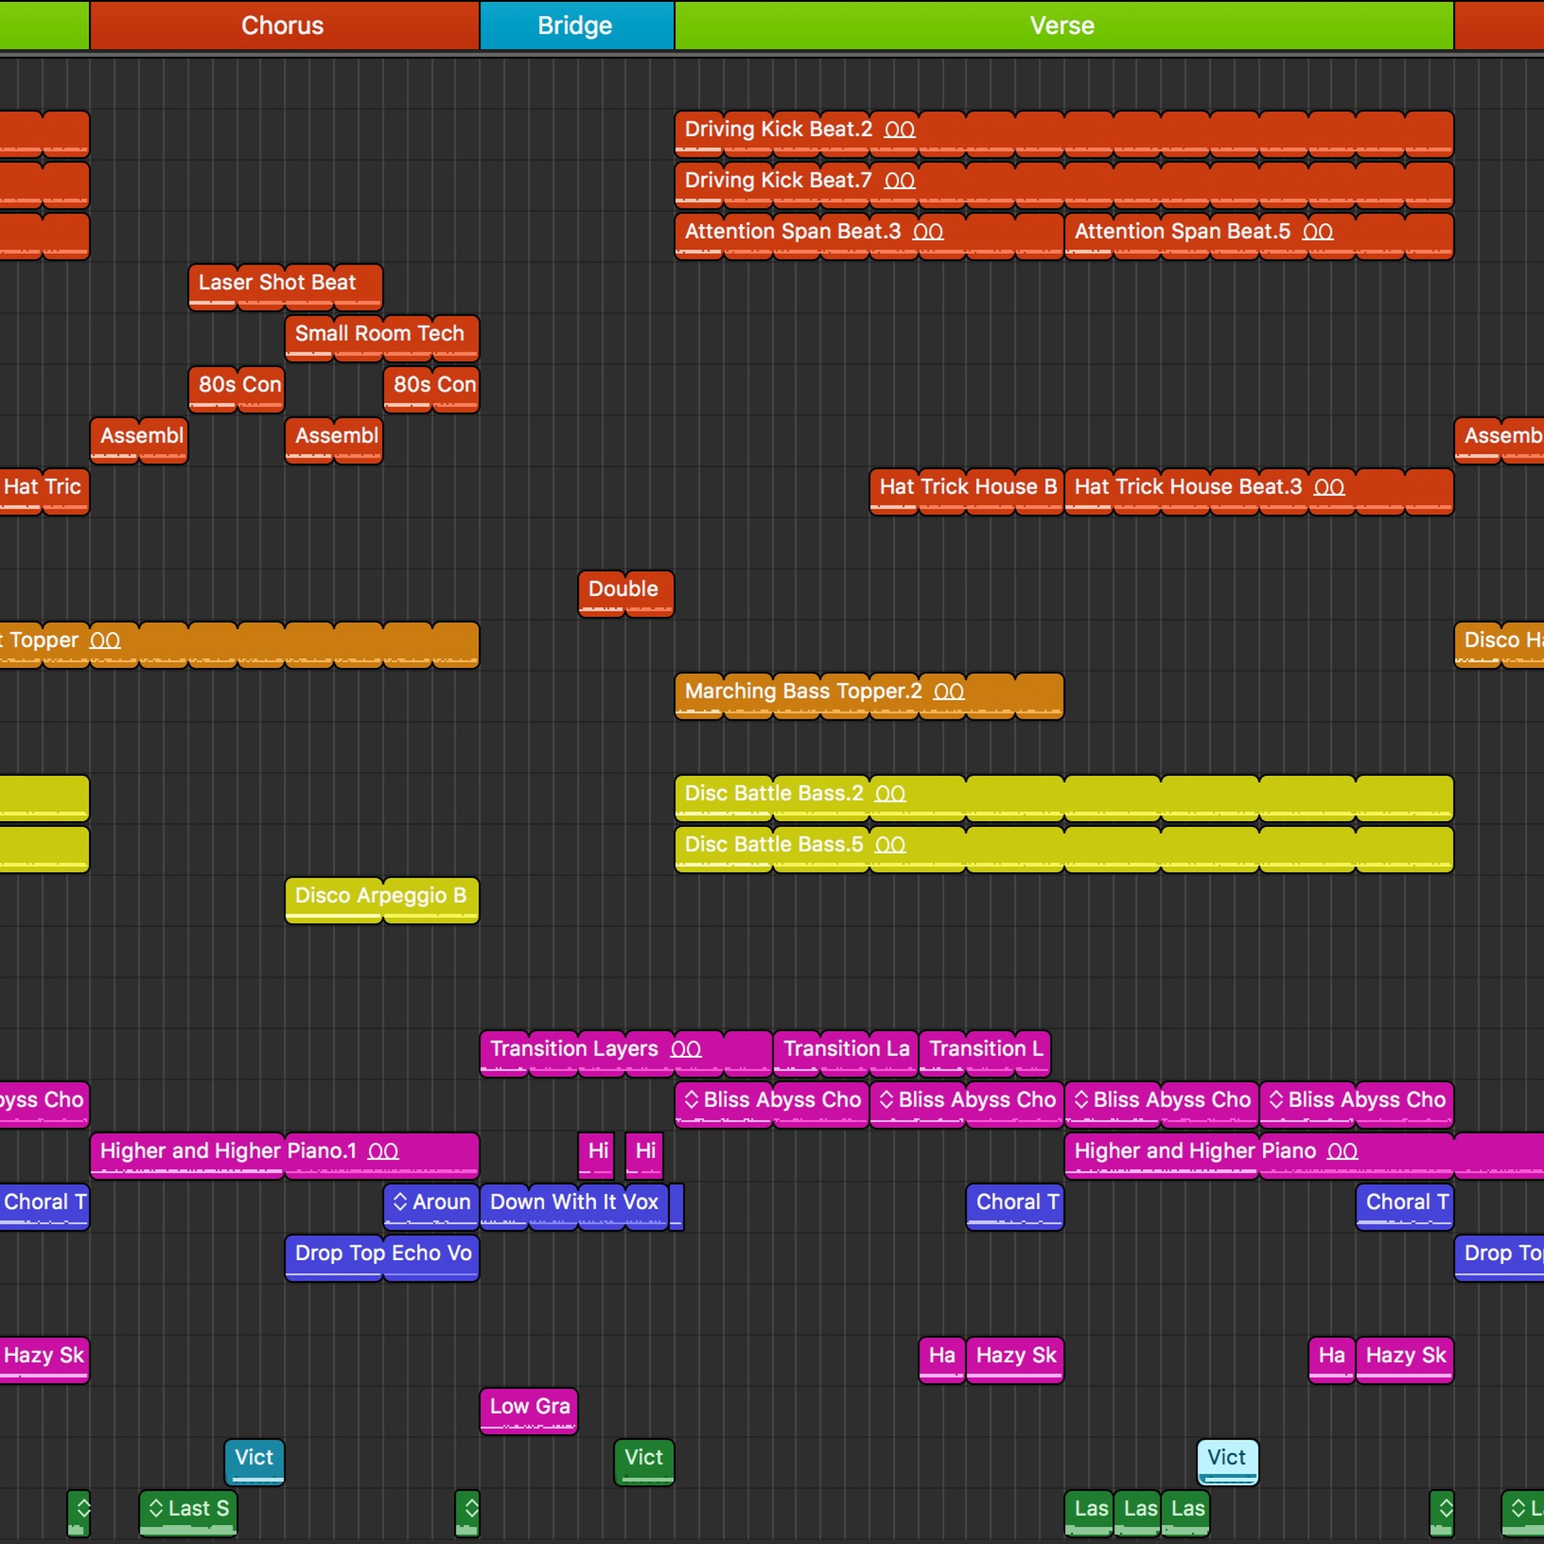The image size is (1544, 1544).
Task: Click the loop icon on Attention Span Beat.5
Action: 1318,232
